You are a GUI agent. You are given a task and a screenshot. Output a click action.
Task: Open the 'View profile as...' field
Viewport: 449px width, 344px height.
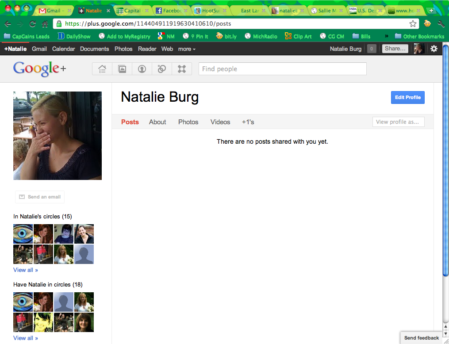coord(398,122)
